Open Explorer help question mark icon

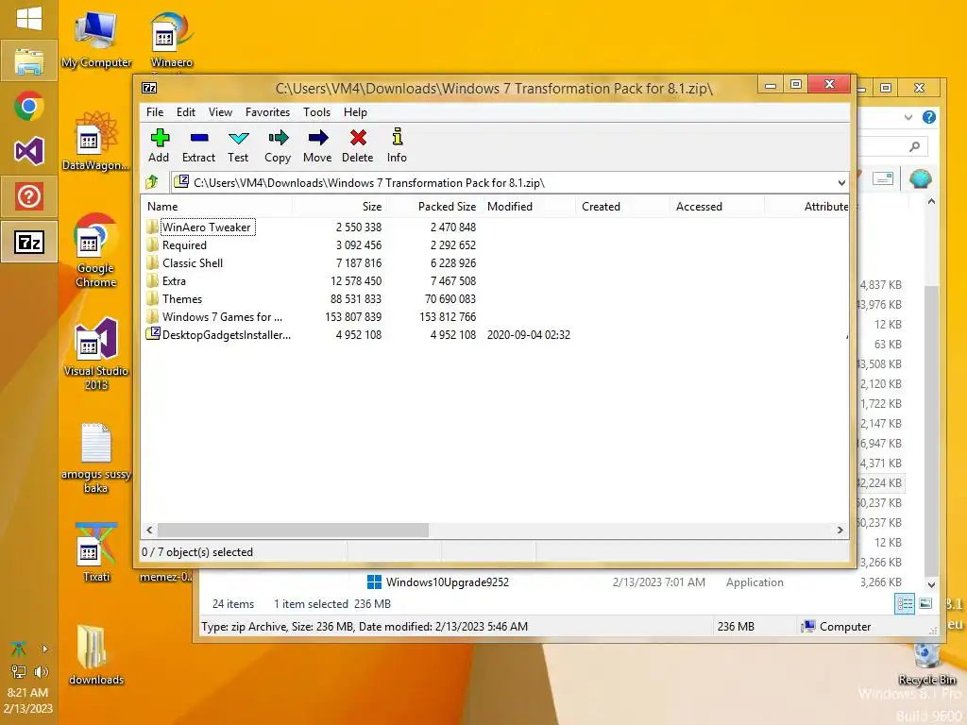click(x=929, y=117)
